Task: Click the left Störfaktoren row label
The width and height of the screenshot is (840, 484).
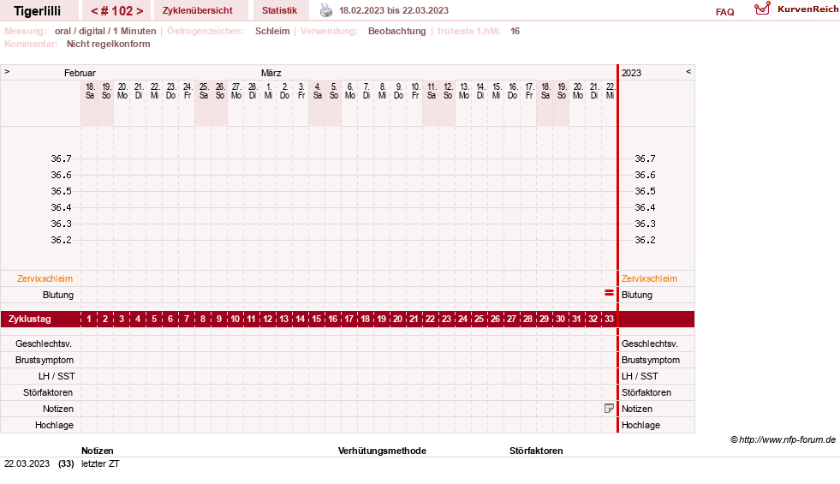Action: click(x=48, y=392)
